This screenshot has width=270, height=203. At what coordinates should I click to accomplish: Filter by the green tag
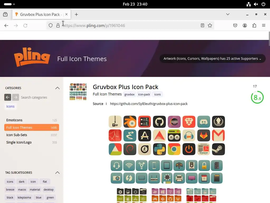click(50, 197)
